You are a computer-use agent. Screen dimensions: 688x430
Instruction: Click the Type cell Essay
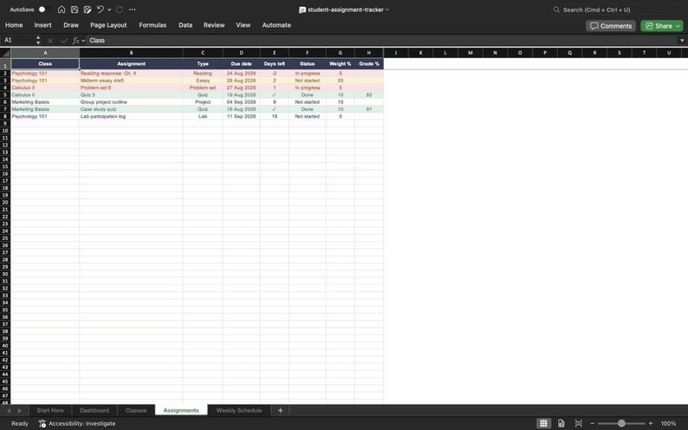203,81
